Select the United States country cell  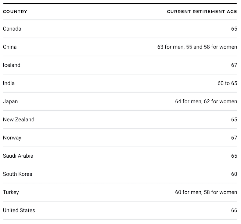[x=19, y=211]
